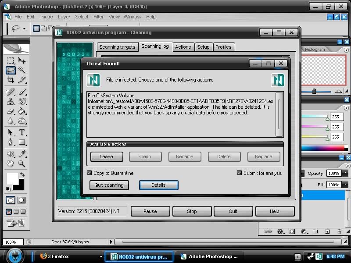Click the create new layer icon
This screenshot has height=263, width=351.
tap(327, 231)
